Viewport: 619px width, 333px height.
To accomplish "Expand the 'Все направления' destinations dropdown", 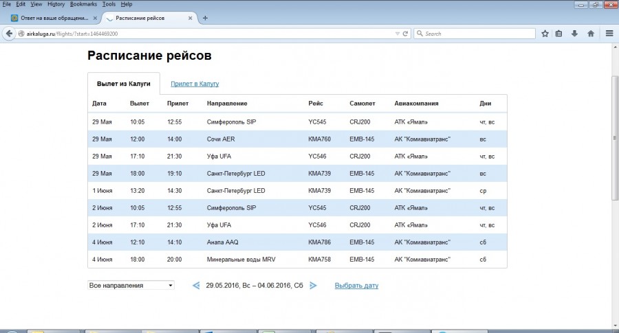I will tap(131, 286).
